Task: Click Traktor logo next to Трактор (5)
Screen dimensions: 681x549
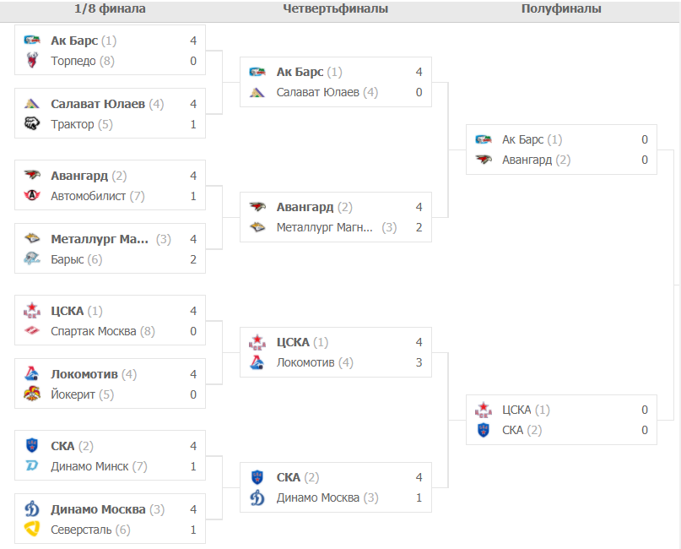Action: tap(32, 124)
